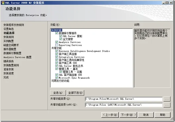The width and height of the screenshot is (175, 122).
Task: Uncheck the 数据库引擎服务 checkbox
Action: 57,33
